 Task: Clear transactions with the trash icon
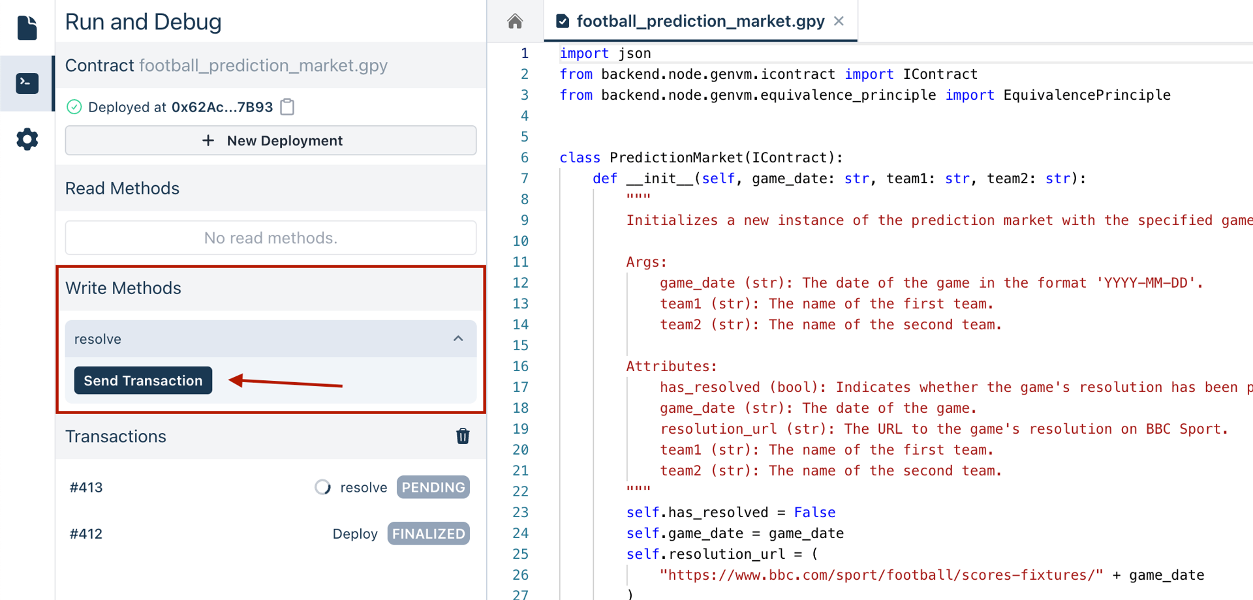pos(463,436)
